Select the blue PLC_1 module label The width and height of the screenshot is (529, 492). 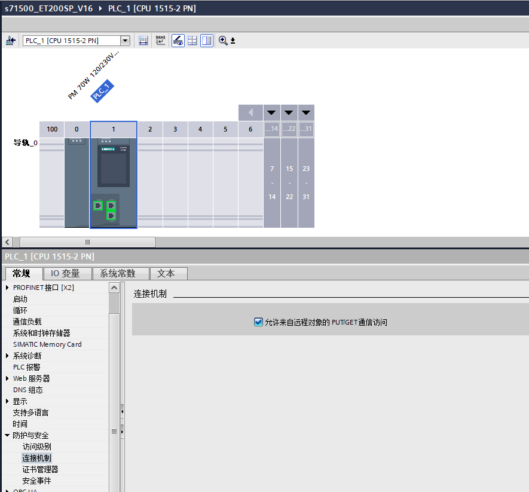click(x=102, y=91)
